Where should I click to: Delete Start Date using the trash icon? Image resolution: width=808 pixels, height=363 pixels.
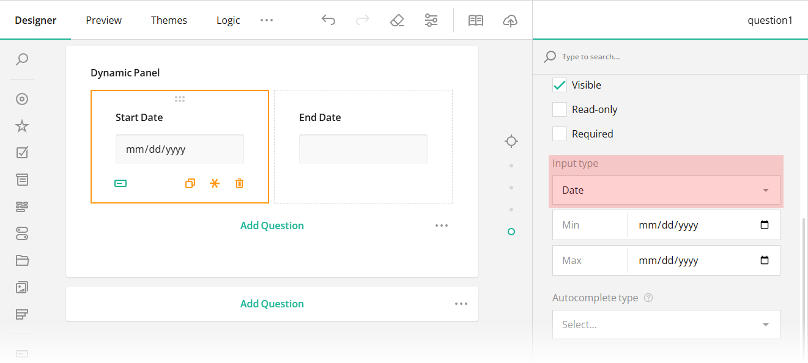[239, 183]
